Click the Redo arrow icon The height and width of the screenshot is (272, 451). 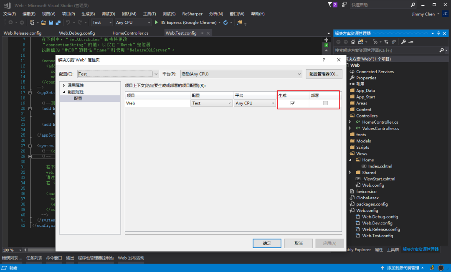(x=80, y=23)
